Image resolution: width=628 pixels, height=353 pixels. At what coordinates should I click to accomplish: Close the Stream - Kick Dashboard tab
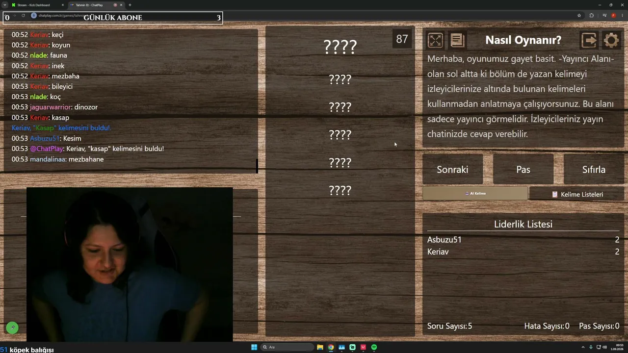63,5
